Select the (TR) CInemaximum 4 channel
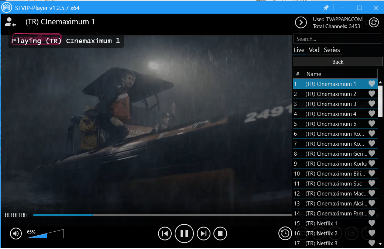The width and height of the screenshot is (384, 249). pos(330,114)
